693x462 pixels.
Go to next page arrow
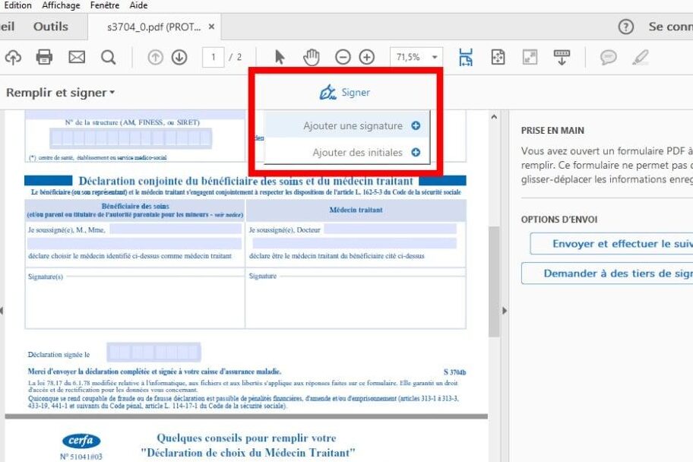(179, 57)
